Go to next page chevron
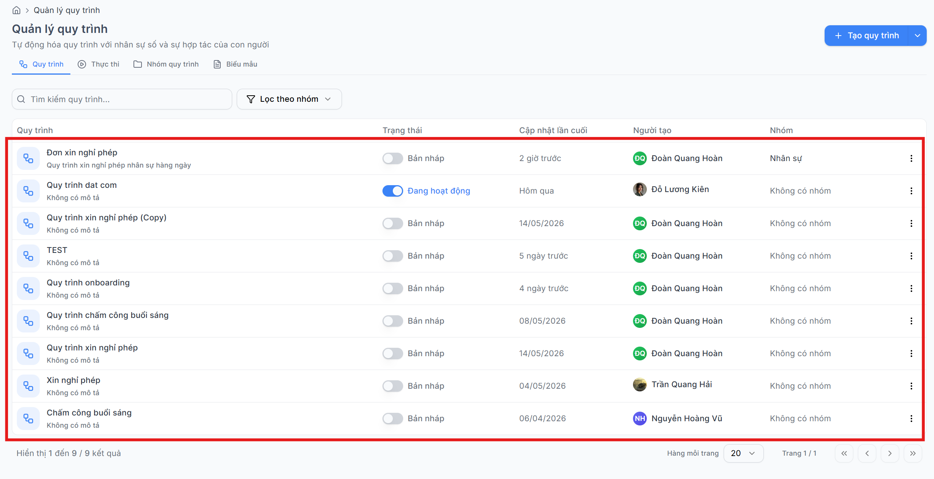The width and height of the screenshot is (934, 479). (890, 453)
